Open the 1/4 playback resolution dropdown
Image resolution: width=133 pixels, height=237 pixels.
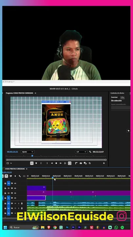(81, 152)
